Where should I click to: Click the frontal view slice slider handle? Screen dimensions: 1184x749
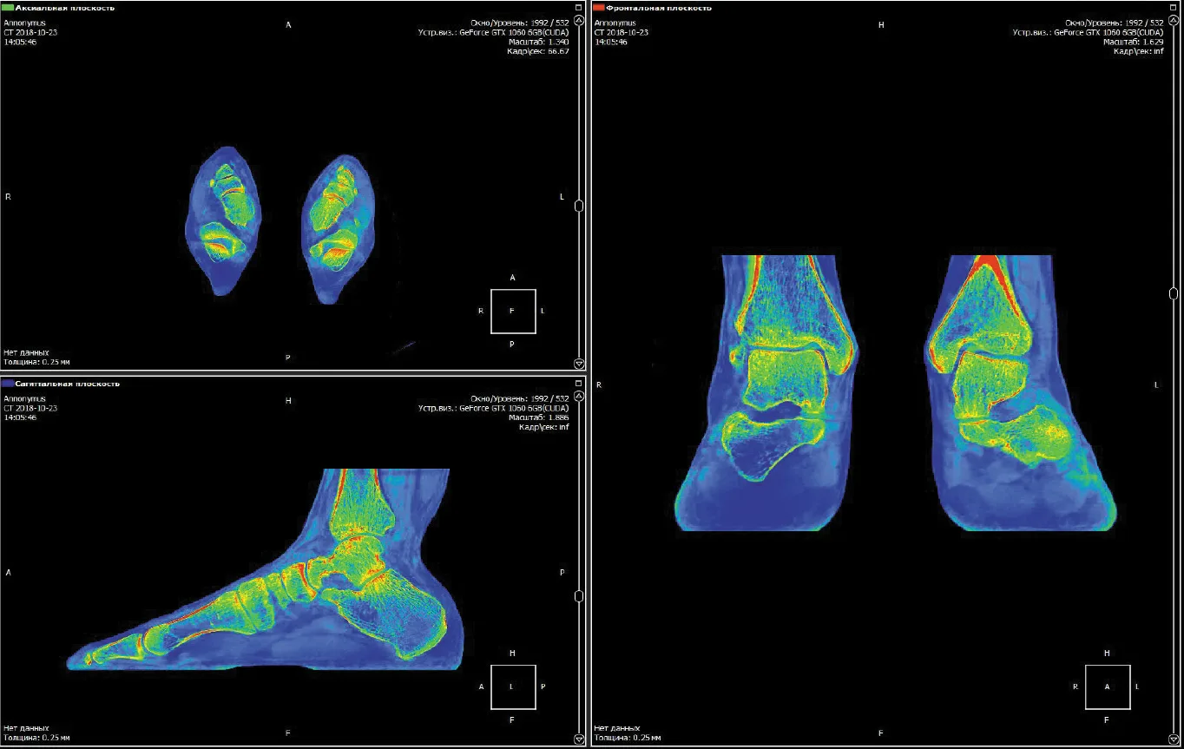coord(1174,293)
